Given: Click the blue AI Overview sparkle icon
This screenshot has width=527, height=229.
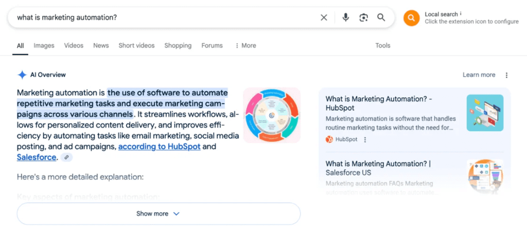Looking at the screenshot, I should 22,75.
